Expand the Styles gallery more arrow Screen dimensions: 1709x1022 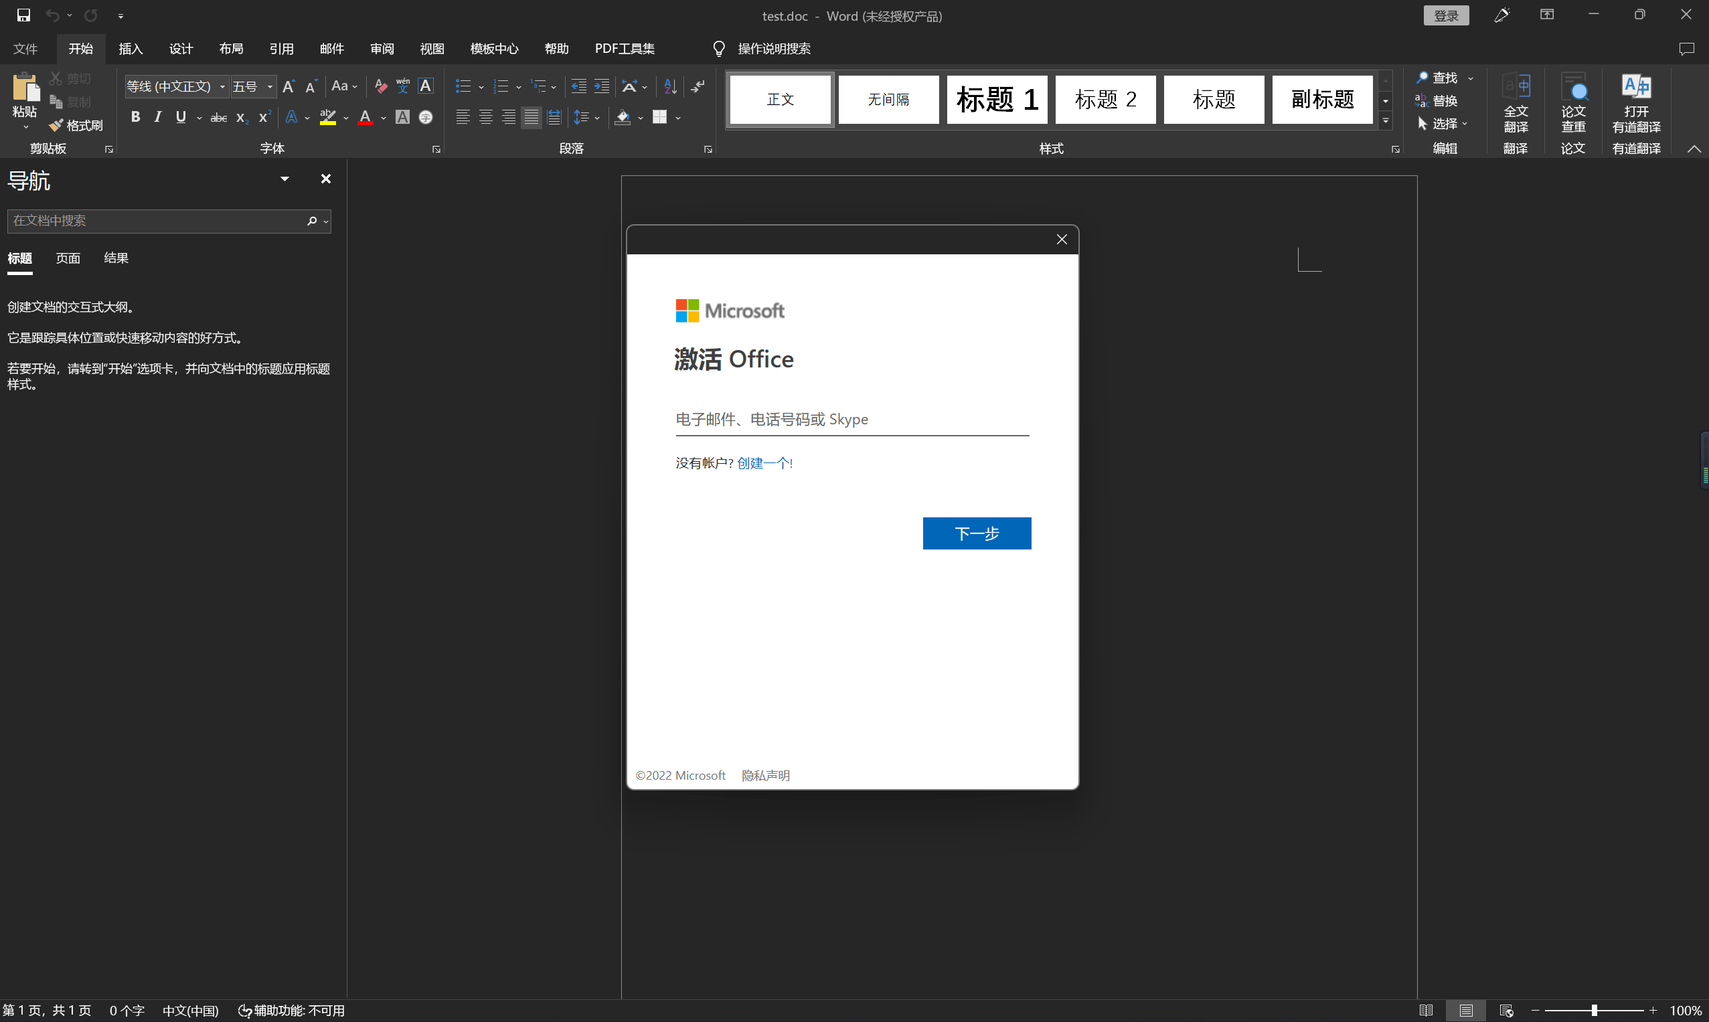tap(1385, 121)
